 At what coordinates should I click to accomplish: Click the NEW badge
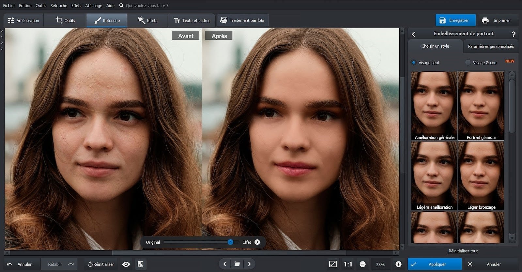pos(510,61)
